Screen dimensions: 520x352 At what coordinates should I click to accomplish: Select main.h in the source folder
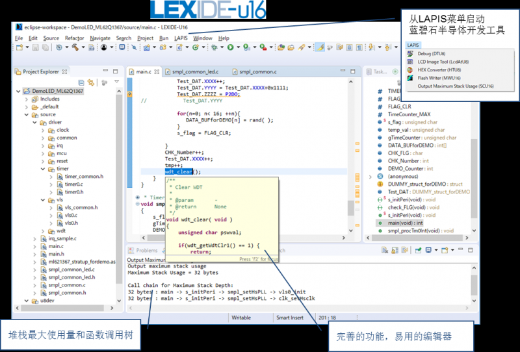coord(57,254)
